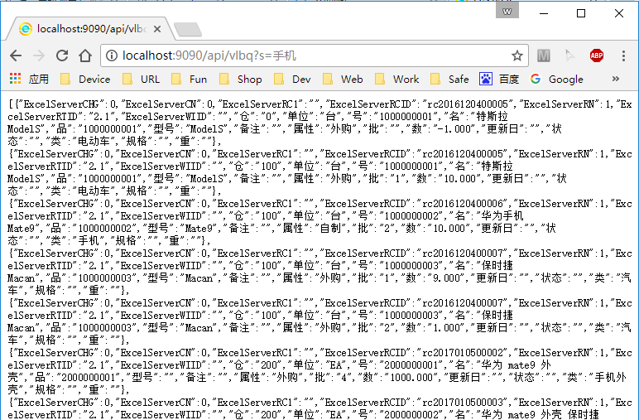Image resolution: width=639 pixels, height=420 pixels.
Task: Click the user profile W badge
Action: point(507,11)
